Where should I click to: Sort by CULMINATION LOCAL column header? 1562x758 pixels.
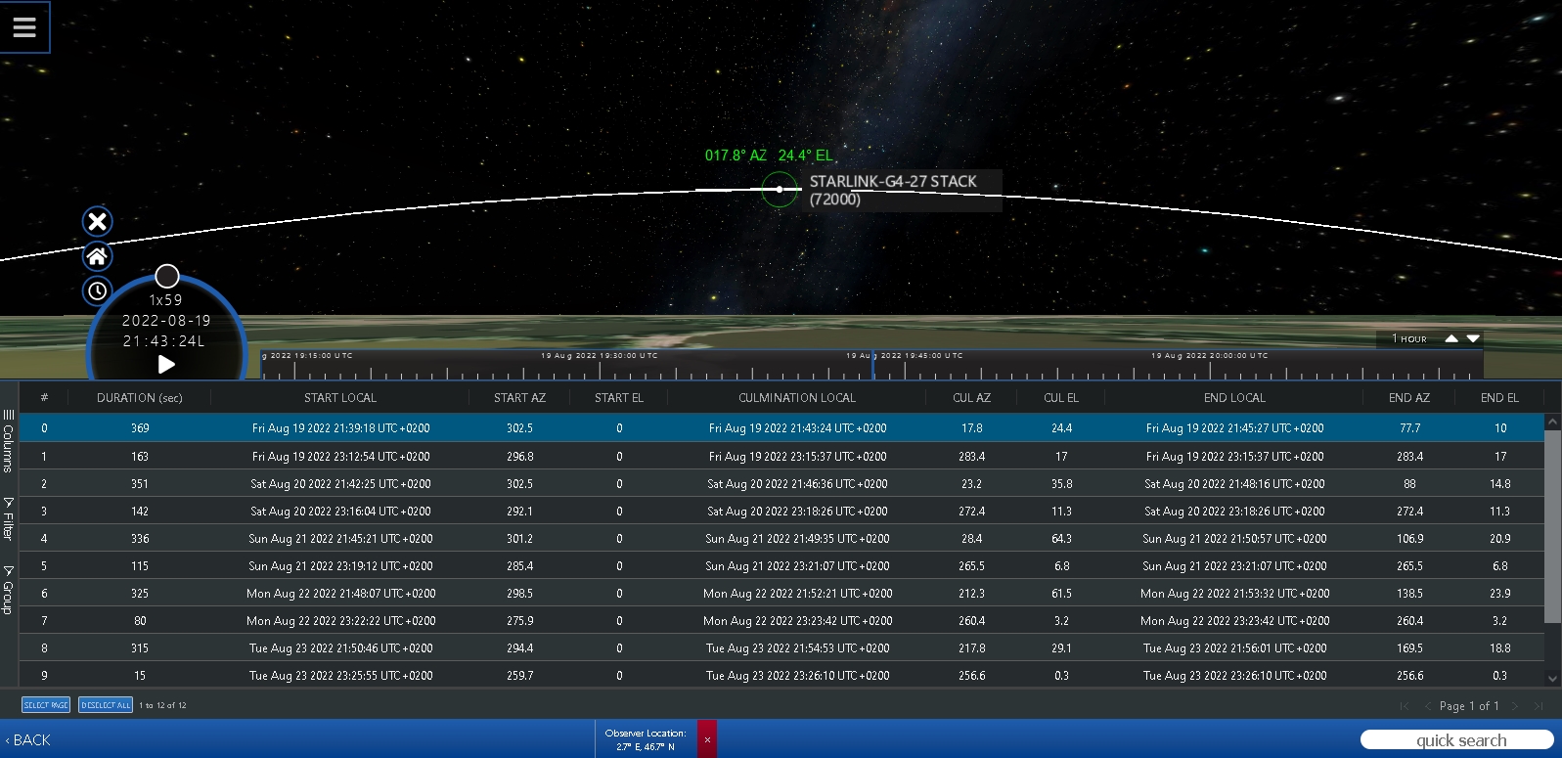[797, 398]
